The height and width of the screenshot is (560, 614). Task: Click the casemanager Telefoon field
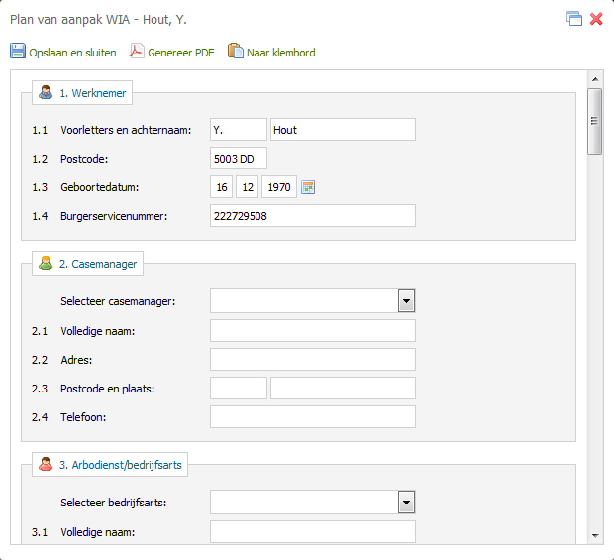point(313,417)
